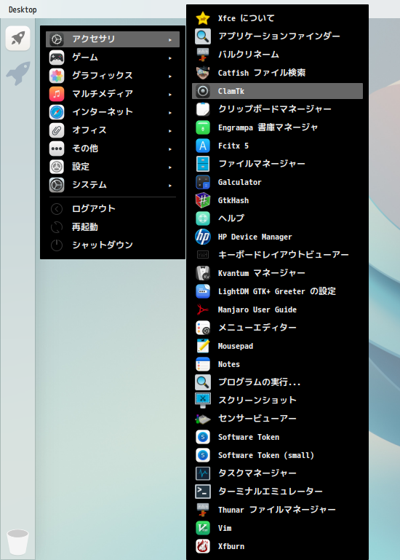Launch HP Device Manager icon
The height and width of the screenshot is (560, 400).
tap(203, 237)
